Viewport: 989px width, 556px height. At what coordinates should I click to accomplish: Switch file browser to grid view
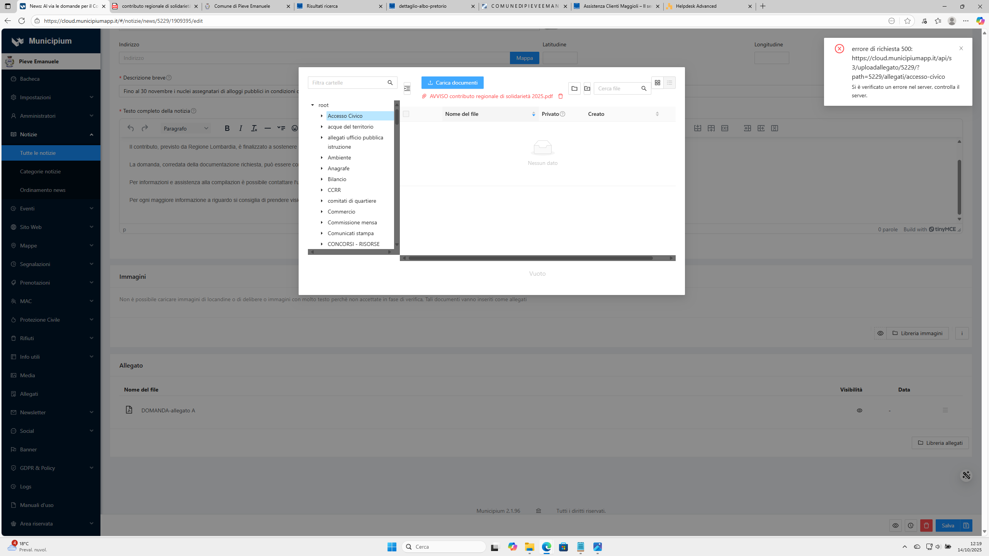[x=657, y=83]
